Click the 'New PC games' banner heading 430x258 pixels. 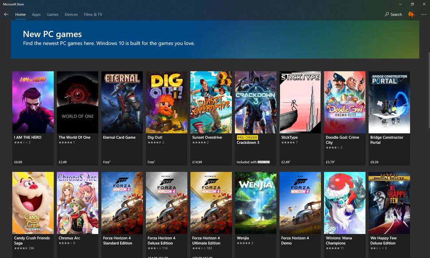click(52, 34)
